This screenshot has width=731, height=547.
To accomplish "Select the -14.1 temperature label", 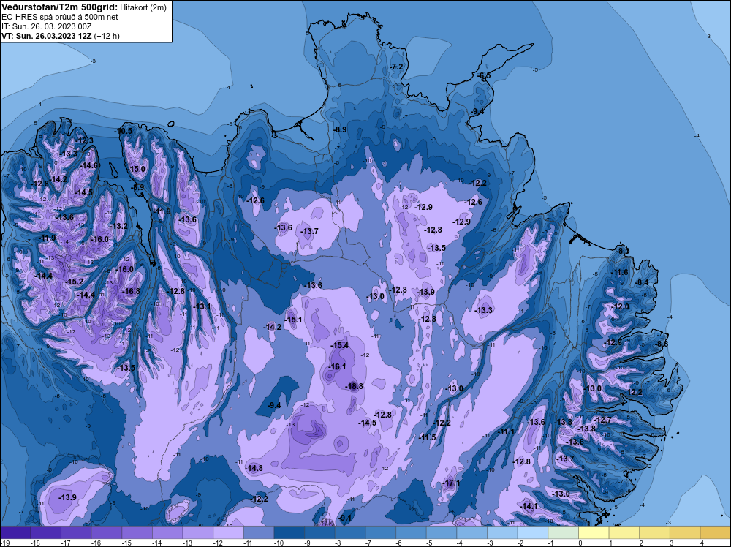I will tap(529, 506).
